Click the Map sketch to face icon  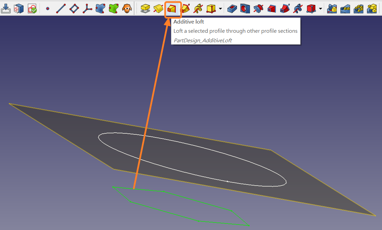(19, 9)
